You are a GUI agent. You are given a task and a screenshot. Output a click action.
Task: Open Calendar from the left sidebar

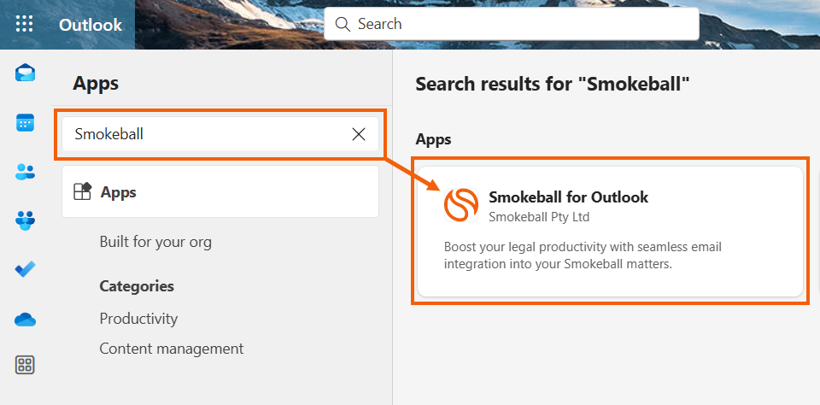point(25,123)
